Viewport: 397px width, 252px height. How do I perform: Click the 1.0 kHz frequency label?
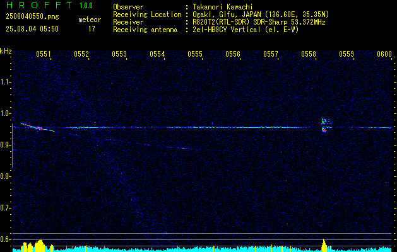coord(5,113)
